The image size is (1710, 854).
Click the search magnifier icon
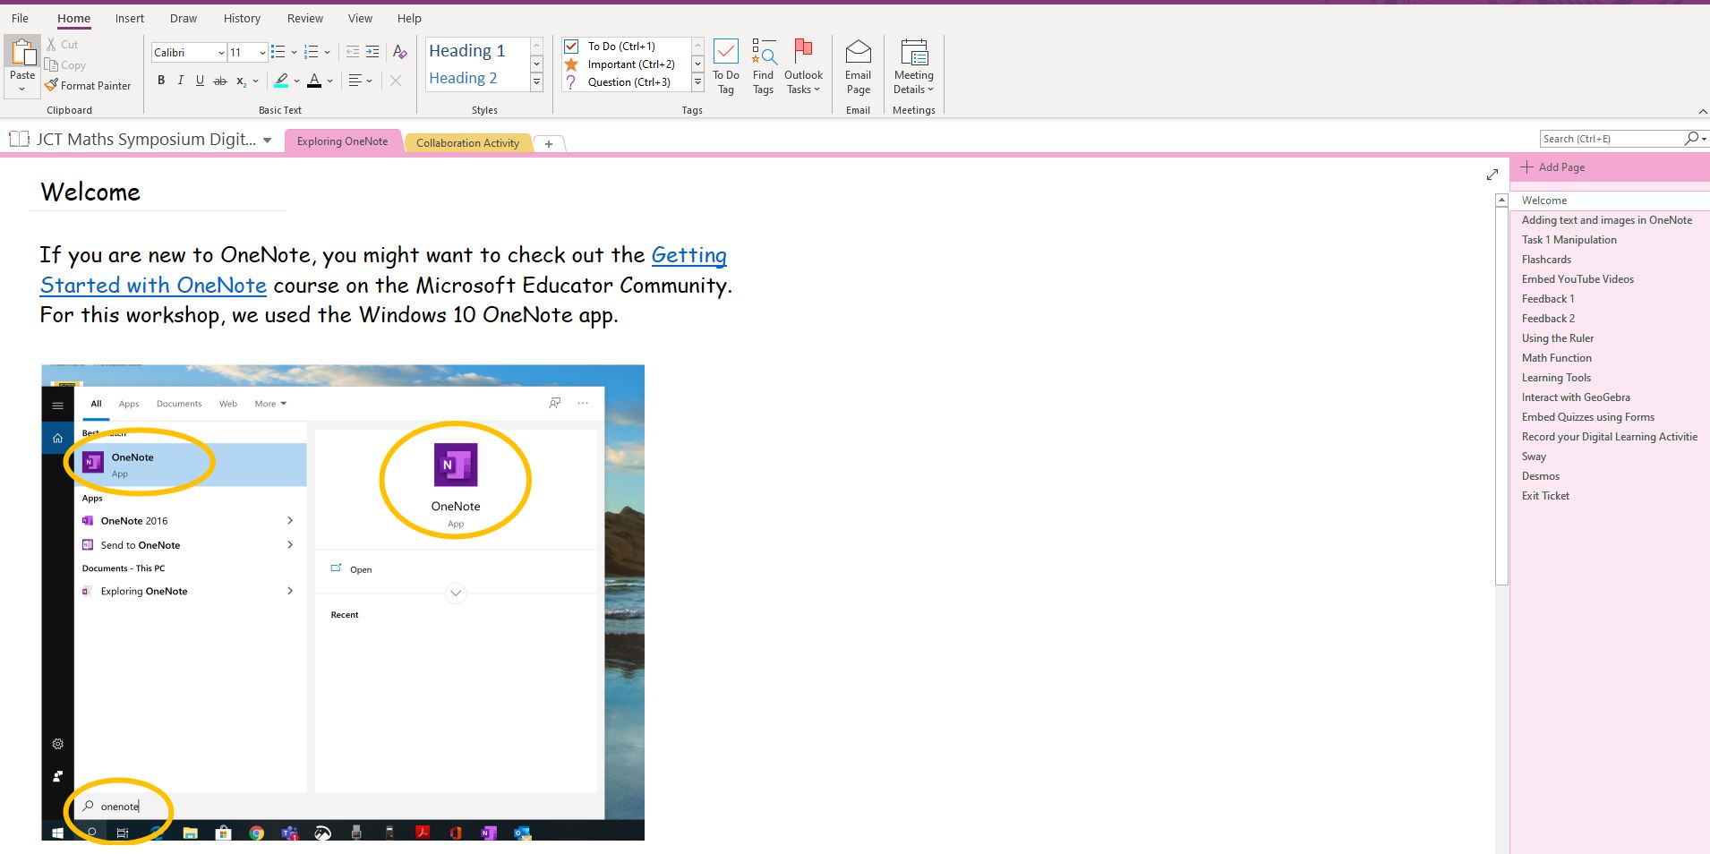tap(1691, 139)
